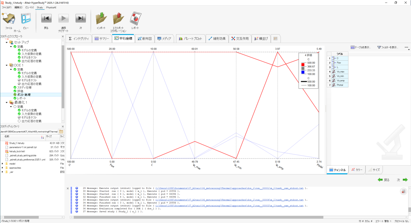Click the File (ファイル) ribbon icon
Image resolution: width=411 pixels, height=223 pixels.
pos(9,19)
